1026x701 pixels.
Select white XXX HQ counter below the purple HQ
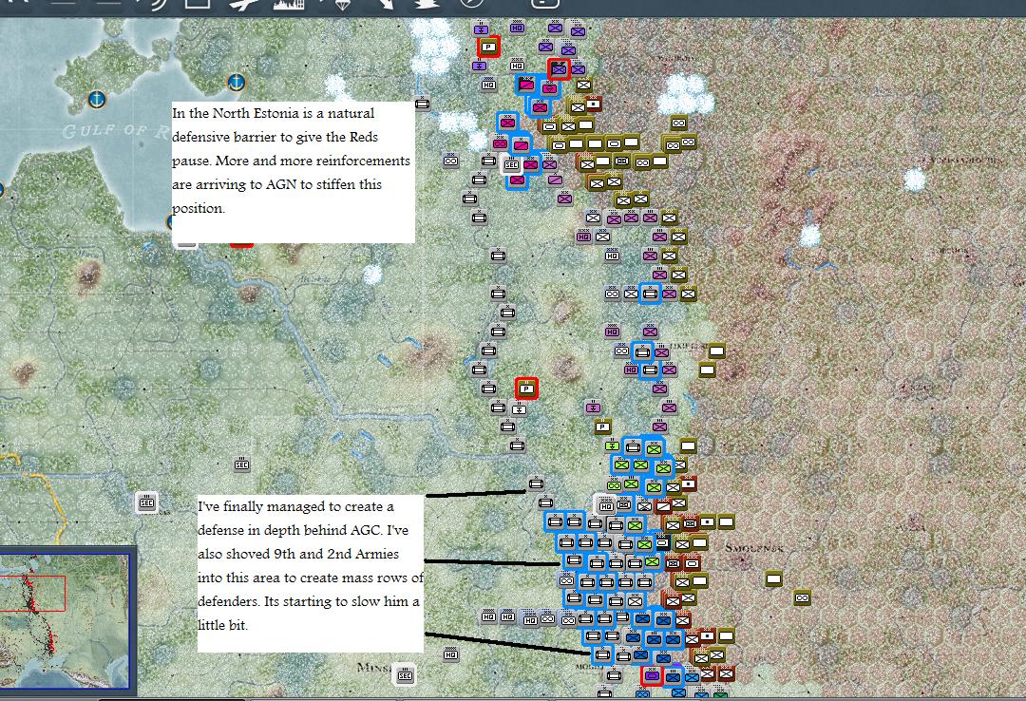pyautogui.click(x=517, y=65)
